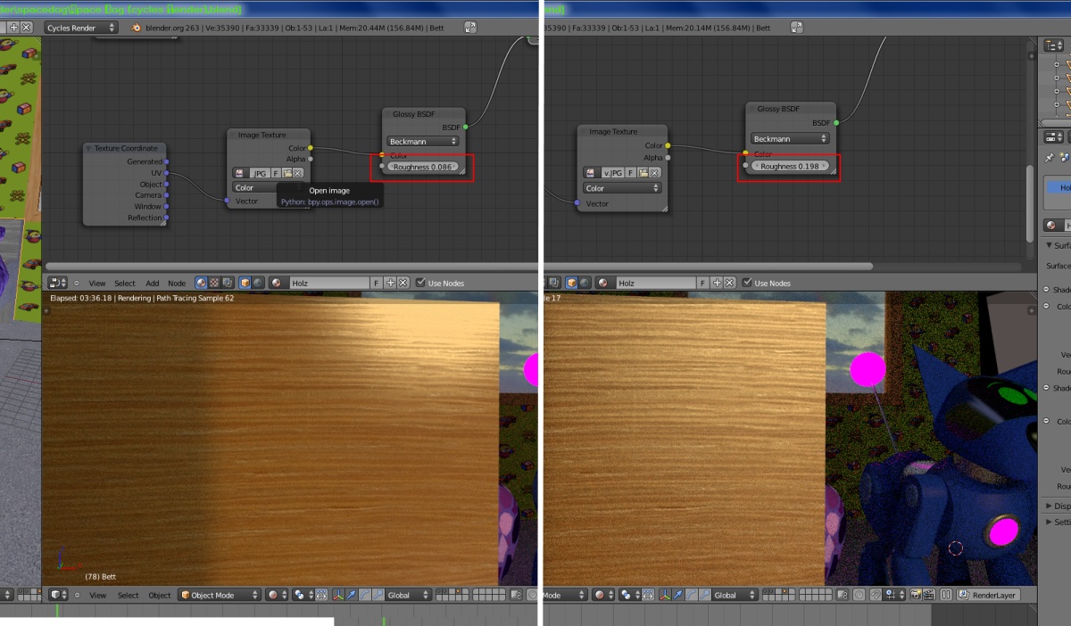The width and height of the screenshot is (1071, 626).
Task: Click folder icon with Open image tooltip
Action: [x=286, y=173]
